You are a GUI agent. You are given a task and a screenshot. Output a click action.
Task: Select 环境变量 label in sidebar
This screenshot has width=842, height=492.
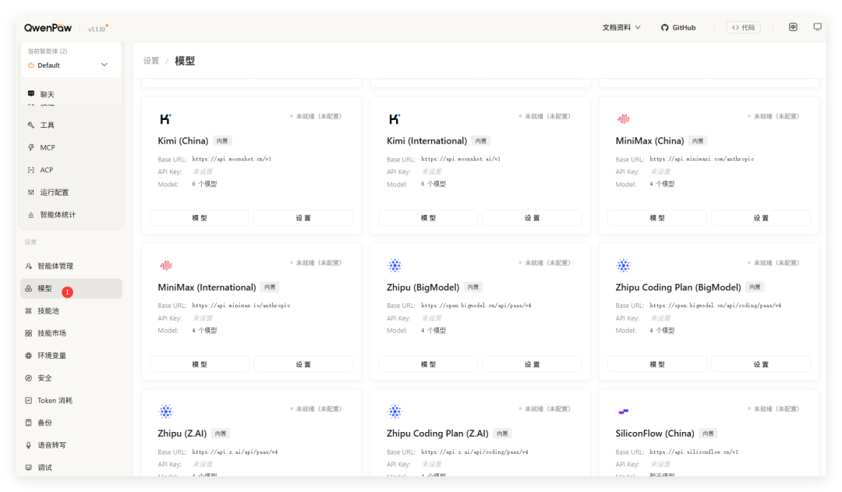51,356
